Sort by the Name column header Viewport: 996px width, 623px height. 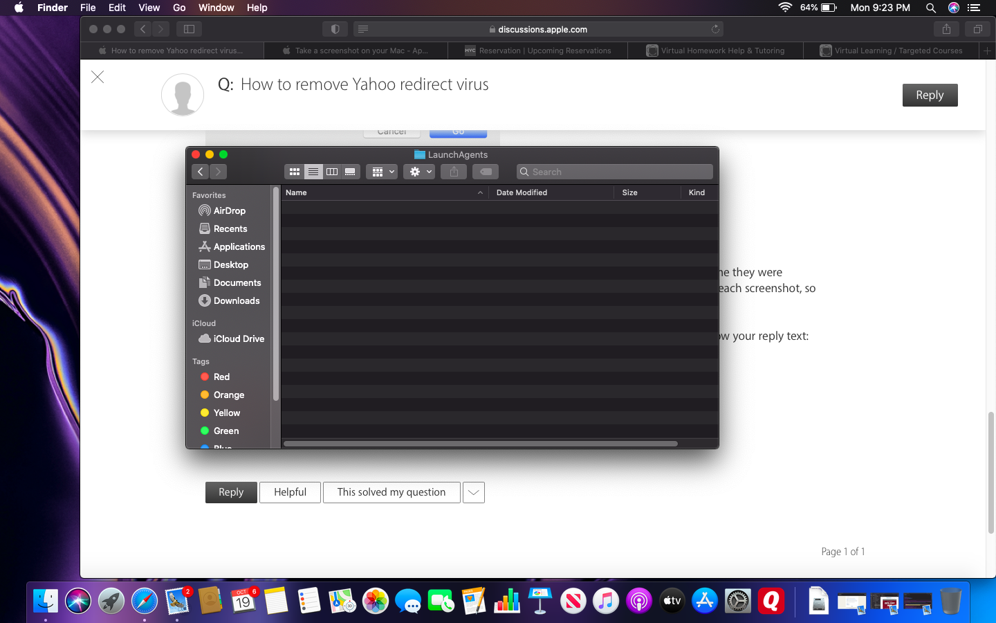[x=385, y=192]
